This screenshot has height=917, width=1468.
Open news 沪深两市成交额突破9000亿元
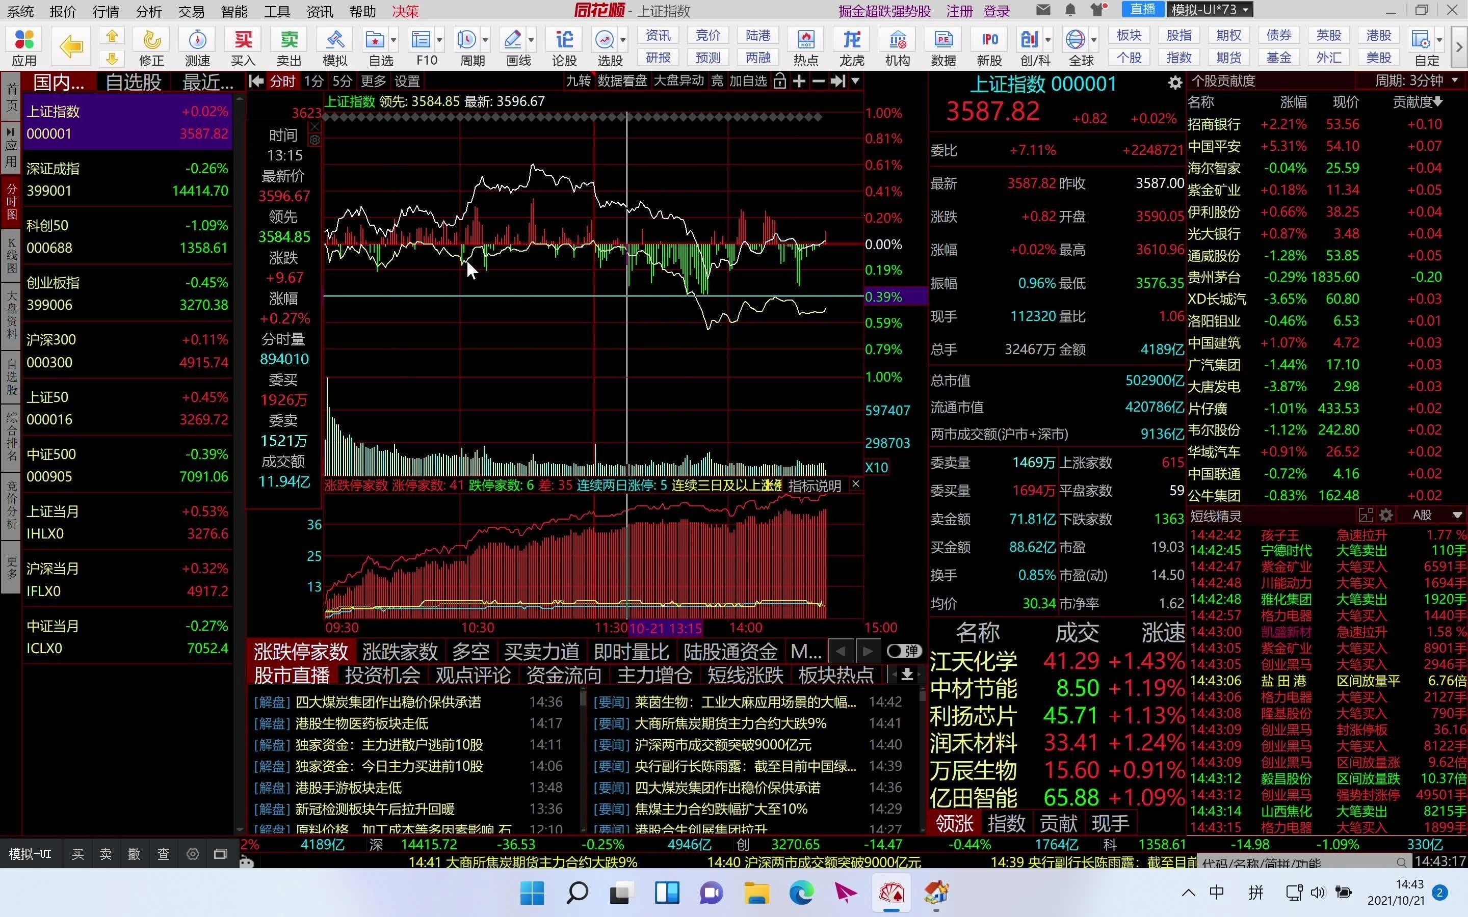pyautogui.click(x=722, y=745)
